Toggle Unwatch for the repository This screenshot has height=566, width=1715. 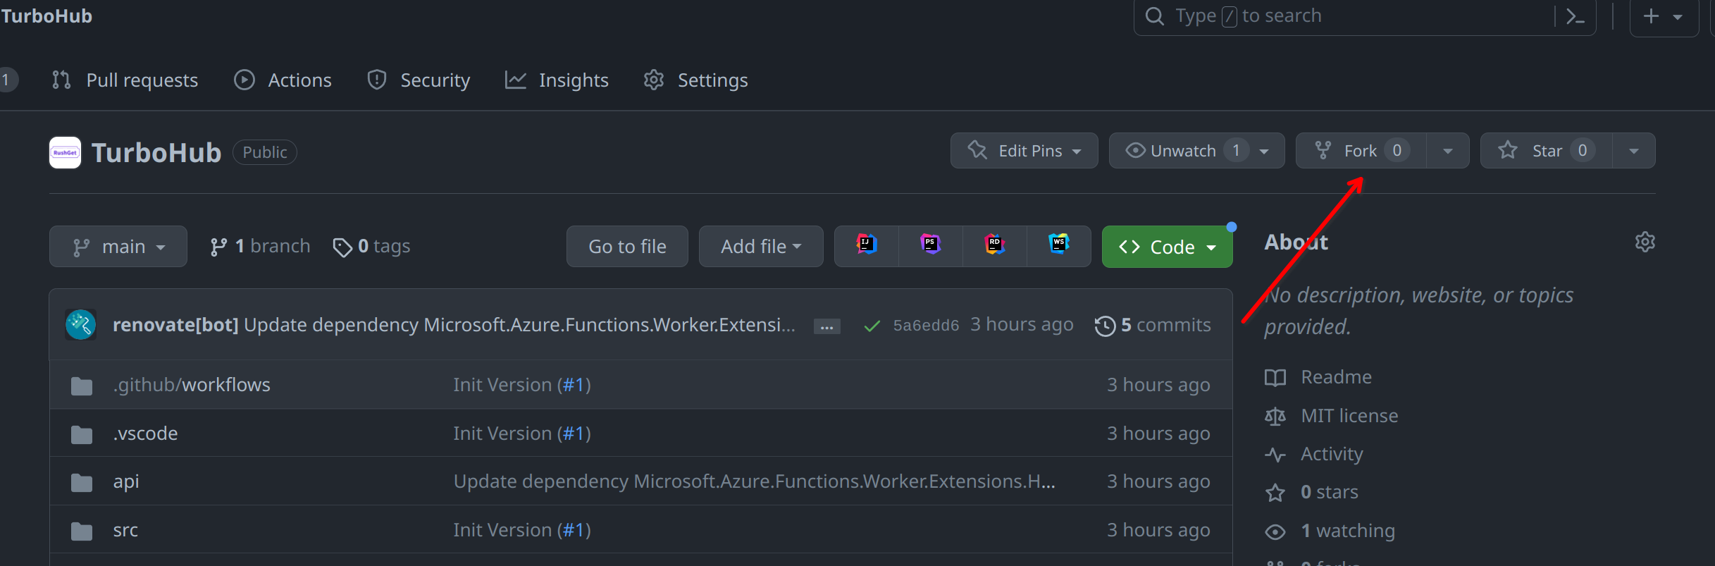[1196, 151]
